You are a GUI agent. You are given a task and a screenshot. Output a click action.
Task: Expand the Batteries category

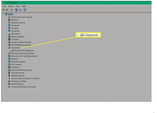coord(6,20)
